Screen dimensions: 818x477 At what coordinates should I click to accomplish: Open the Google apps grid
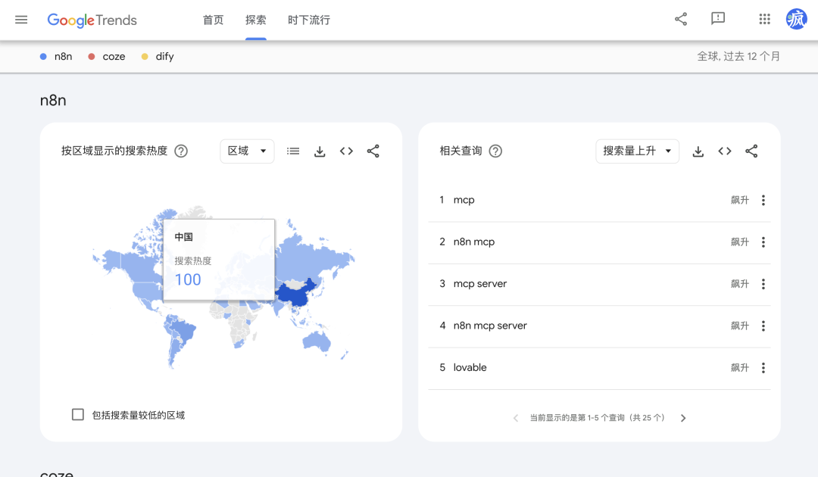pyautogui.click(x=764, y=20)
